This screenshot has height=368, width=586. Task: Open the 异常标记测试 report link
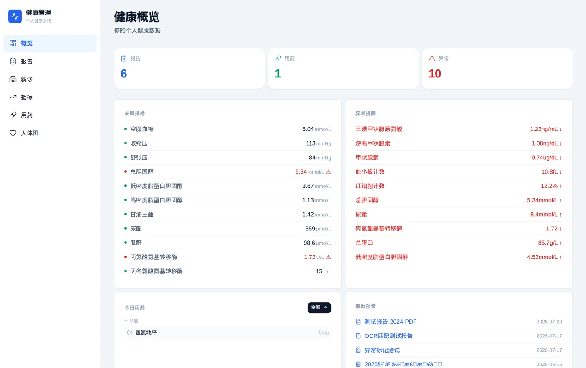(x=382, y=350)
